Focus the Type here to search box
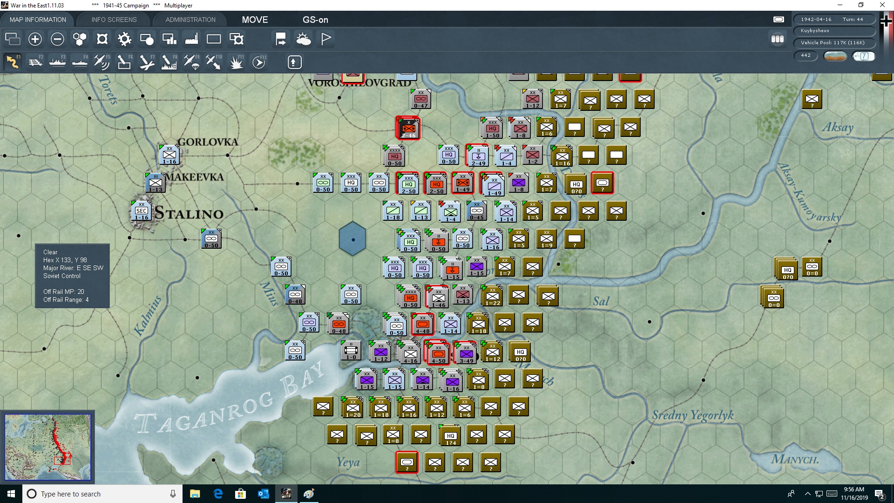 [102, 494]
